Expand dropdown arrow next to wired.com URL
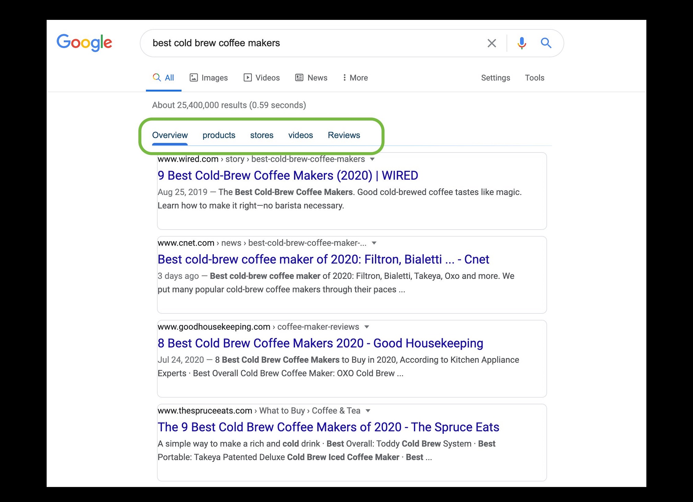This screenshot has width=693, height=502. (372, 159)
